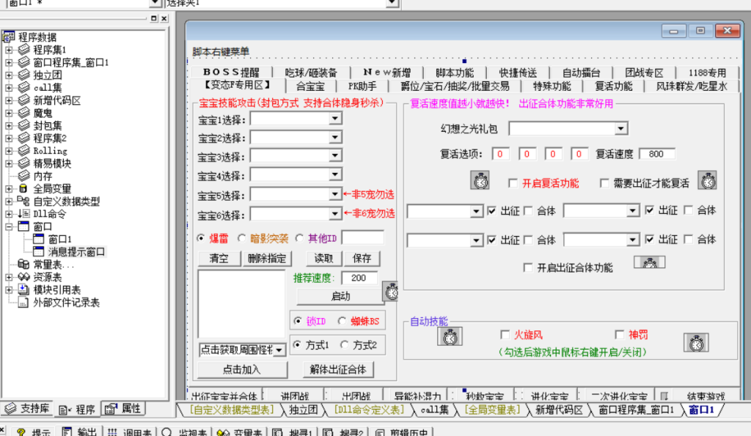Open 输出 tab in bottom bar
751x436 pixels.
pos(79,432)
